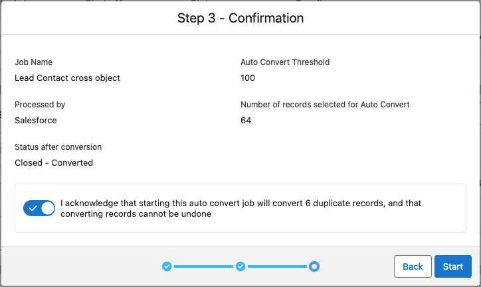The image size is (481, 287).
Task: Click the progress bar between steps two and three
Action: pyautogui.click(x=277, y=266)
